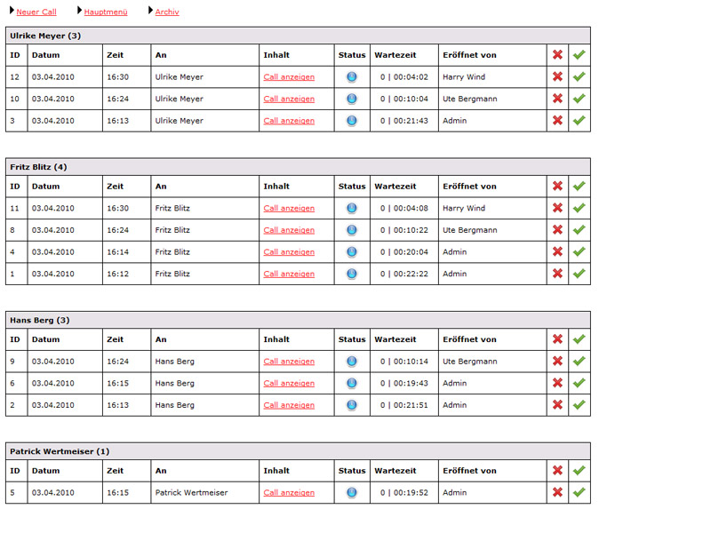711x533 pixels.
Task: Click red X for call ID 10
Action: 558,99
